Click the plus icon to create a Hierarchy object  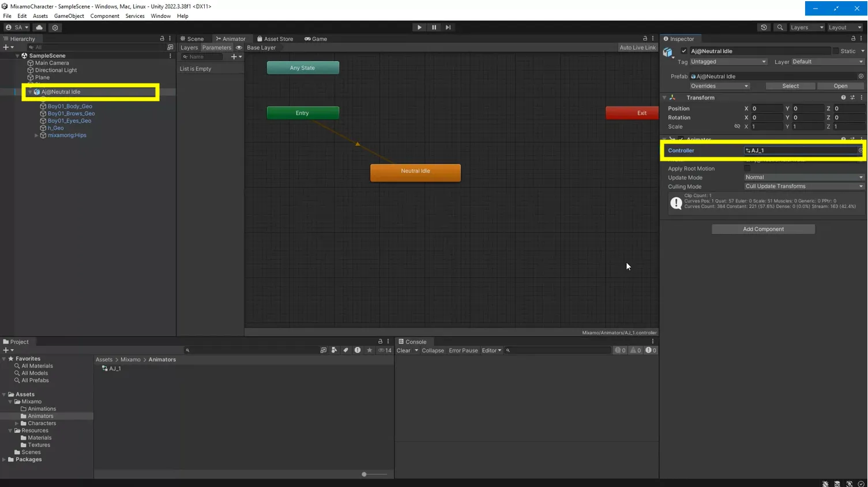click(x=5, y=47)
